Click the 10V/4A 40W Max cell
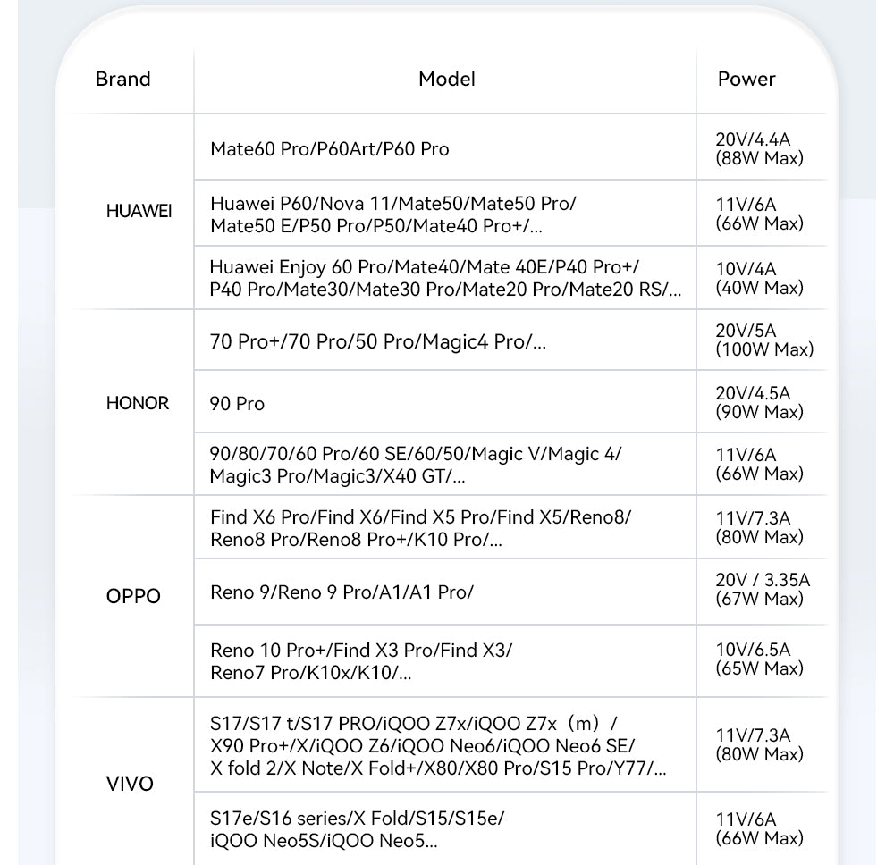This screenshot has height=865, width=894. coord(759,278)
